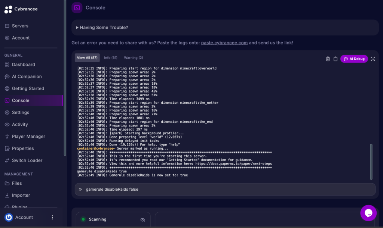Viewport: 383px width, 228px height.
Task: Click 'Preparing spawn area: 71%' log line
Action: pyautogui.click(x=117, y=114)
